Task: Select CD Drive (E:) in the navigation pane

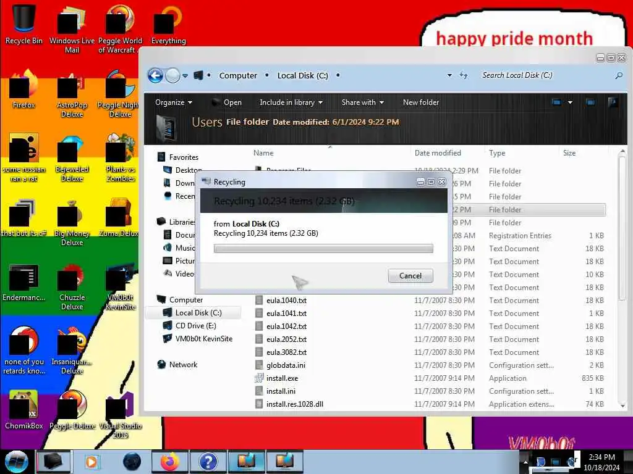Action: point(195,326)
